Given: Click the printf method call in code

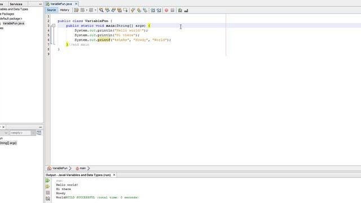Looking at the screenshot, I should coord(104,40).
